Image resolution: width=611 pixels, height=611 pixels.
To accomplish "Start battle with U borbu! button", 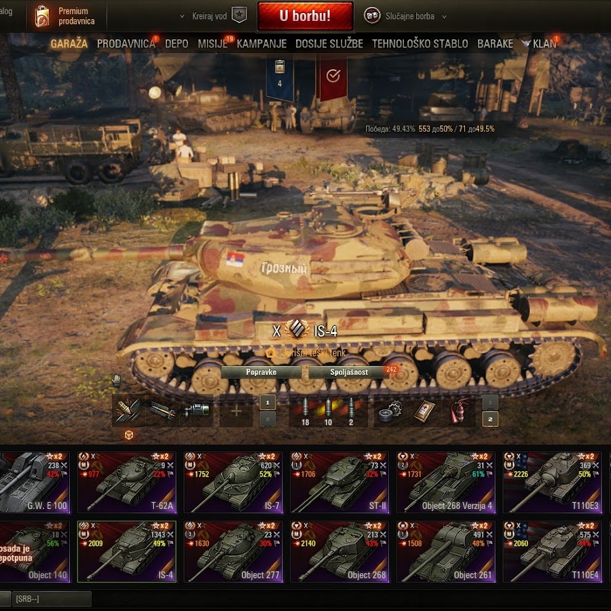I will (x=305, y=16).
